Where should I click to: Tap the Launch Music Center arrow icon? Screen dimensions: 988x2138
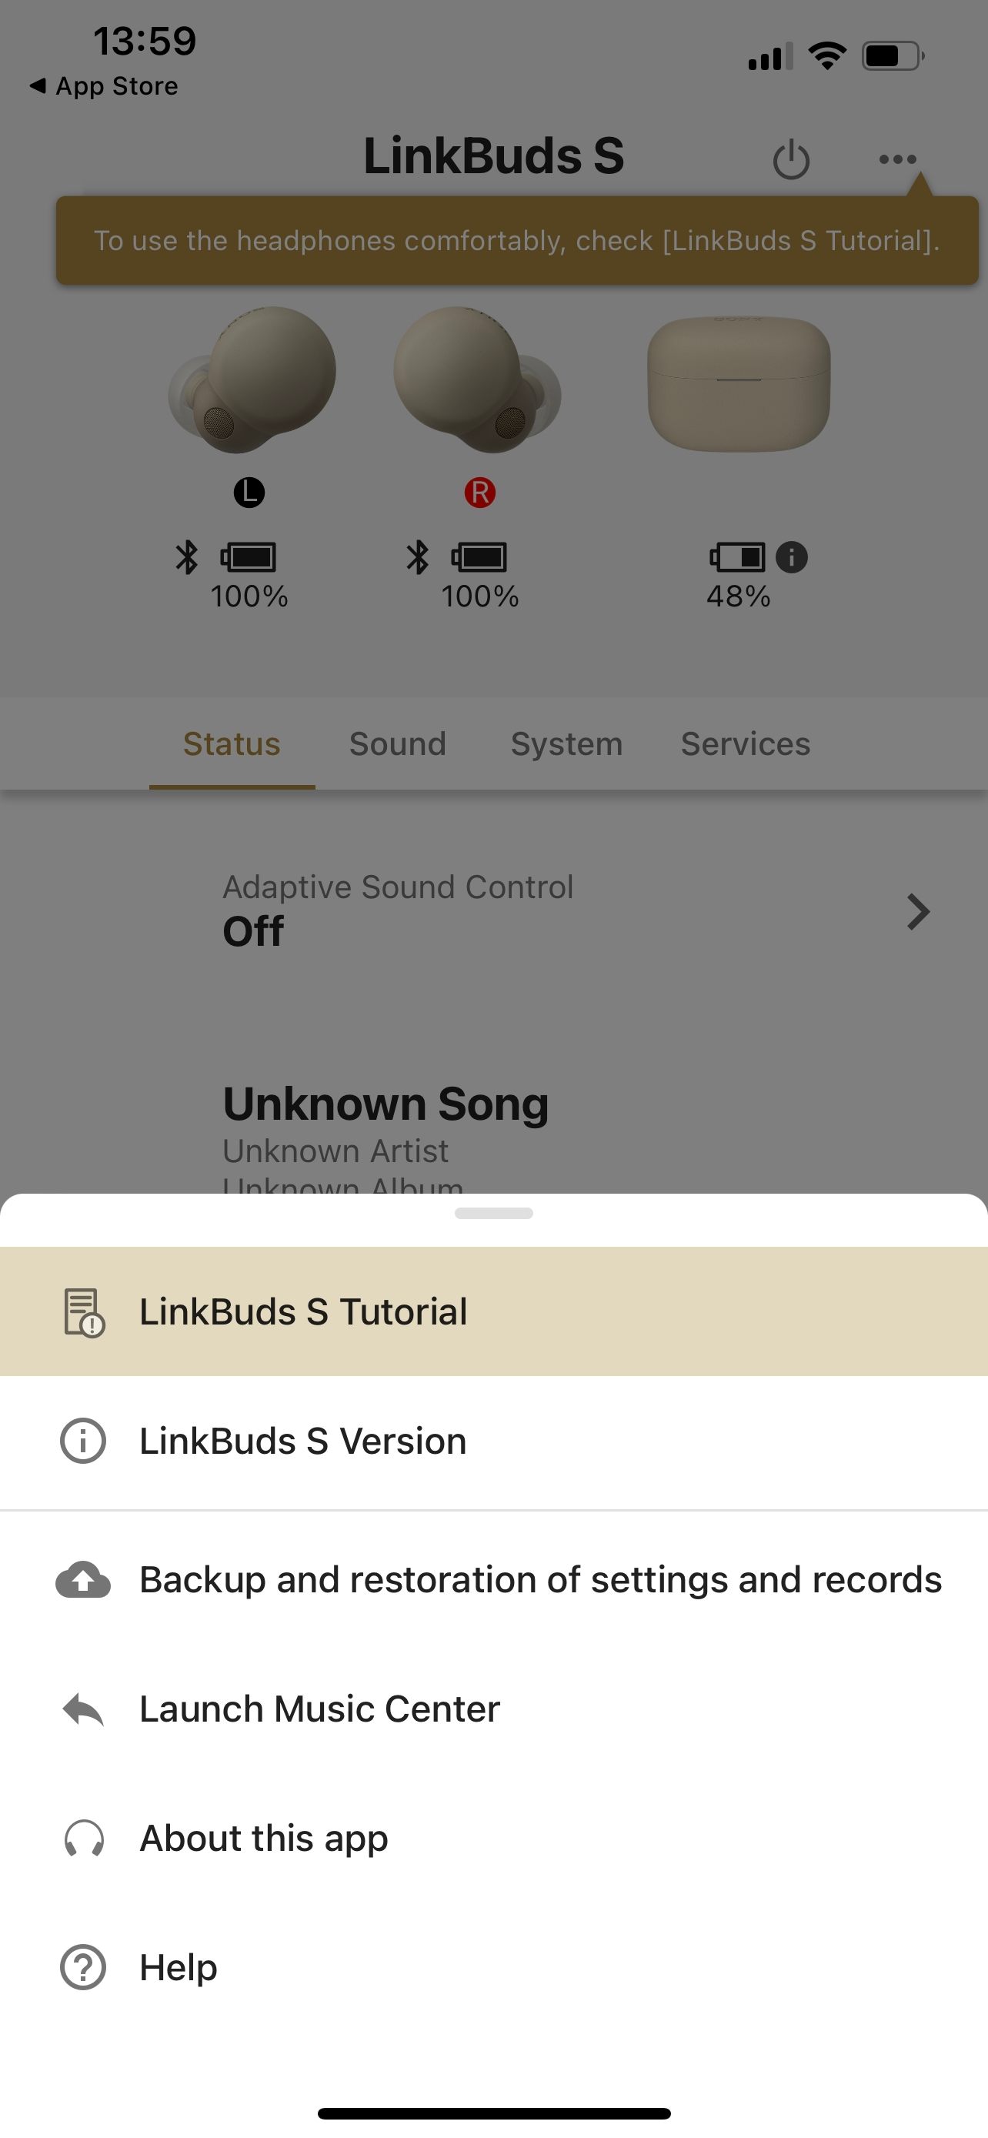pos(83,1709)
